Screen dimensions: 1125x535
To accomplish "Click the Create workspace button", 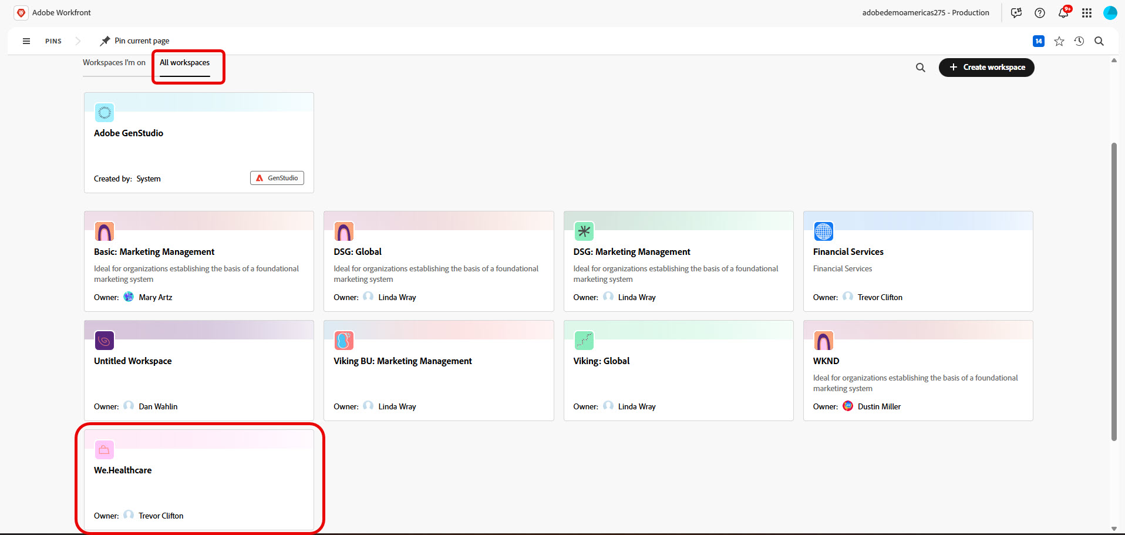I will point(986,68).
